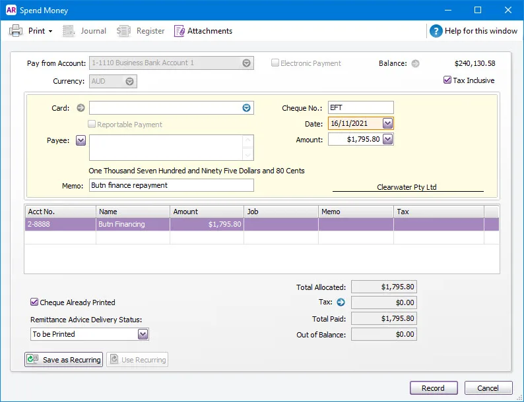Click the Cancel button

point(488,388)
